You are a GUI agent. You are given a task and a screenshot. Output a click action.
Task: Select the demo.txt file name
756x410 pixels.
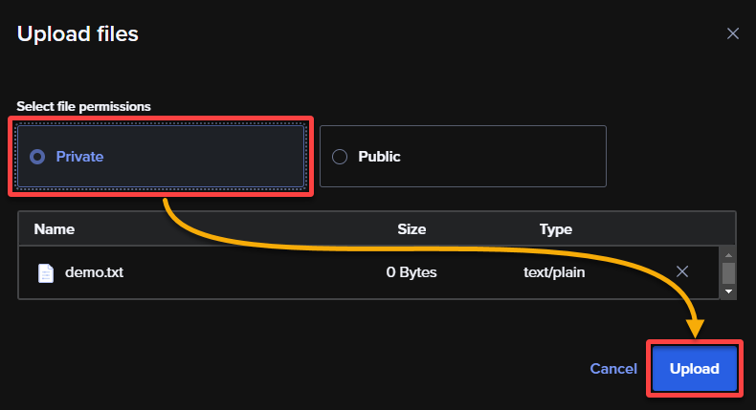coord(94,272)
